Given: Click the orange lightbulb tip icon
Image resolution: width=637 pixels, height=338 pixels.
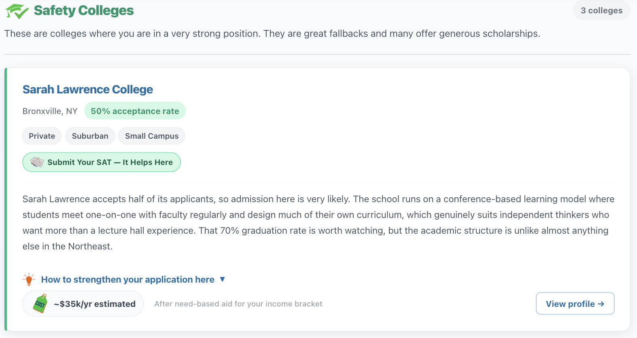Looking at the screenshot, I should [x=29, y=279].
